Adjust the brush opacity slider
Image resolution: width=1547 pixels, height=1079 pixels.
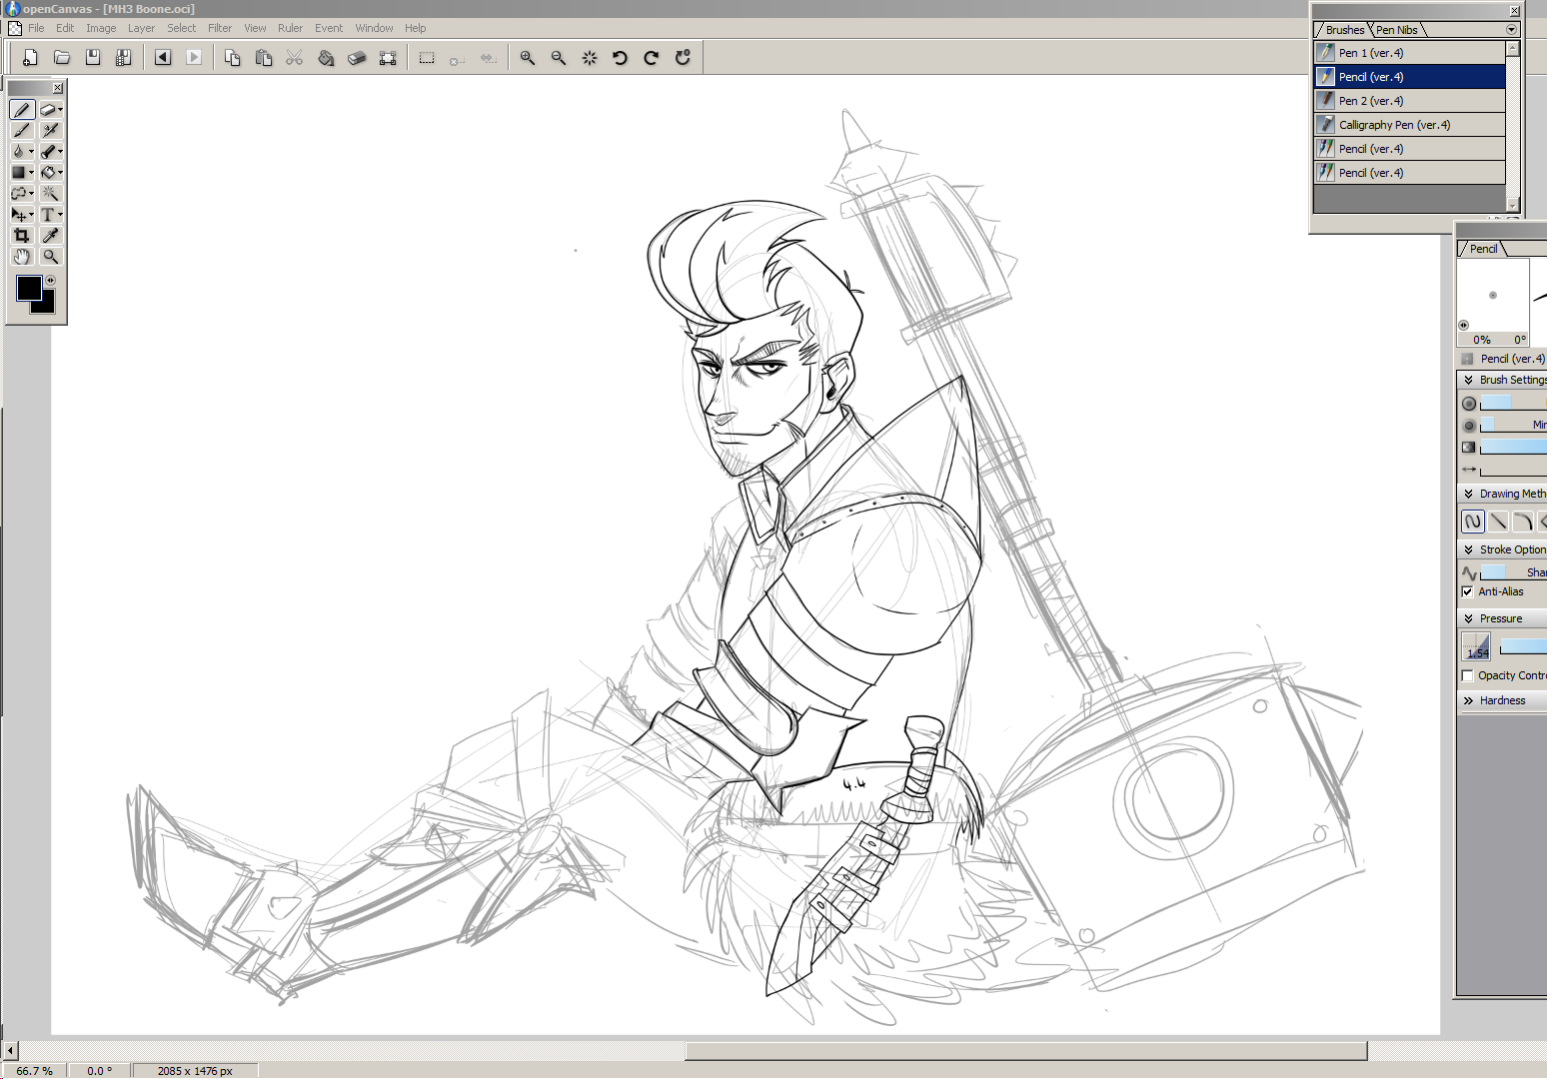(x=1513, y=447)
